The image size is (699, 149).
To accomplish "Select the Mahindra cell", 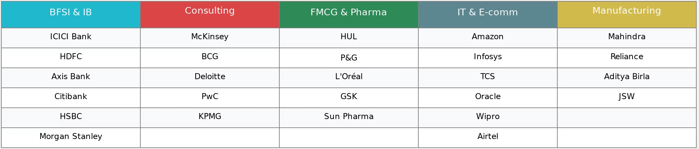I will pos(626,37).
